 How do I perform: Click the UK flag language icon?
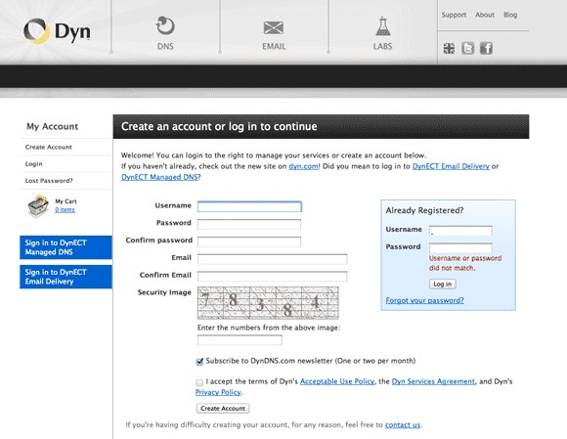pyautogui.click(x=449, y=48)
